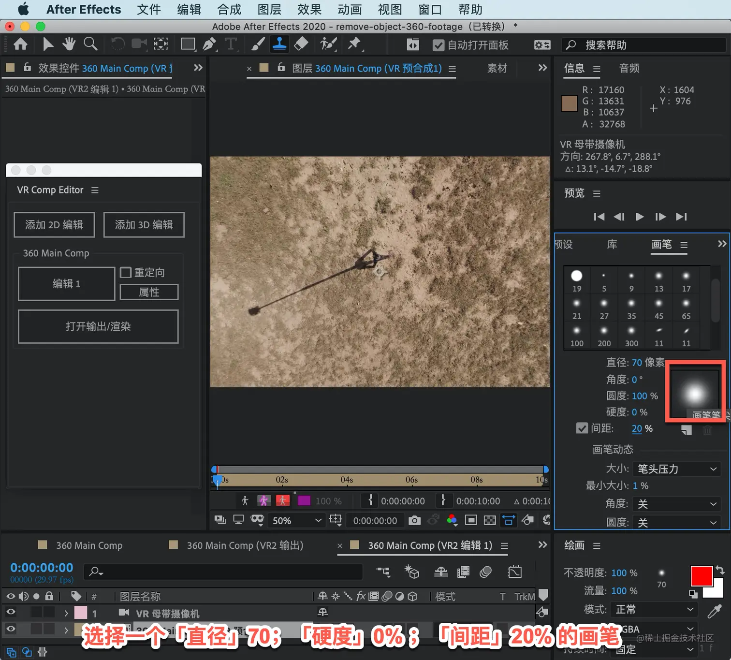The height and width of the screenshot is (660, 731).
Task: Click the search layer icon in timeline
Action: (x=96, y=572)
